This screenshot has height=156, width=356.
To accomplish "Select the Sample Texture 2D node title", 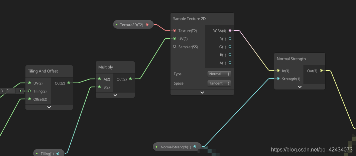I will coord(189,19).
